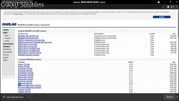Open Imprint in sidebar
Viewport: 179px width, 101px height.
[x=6, y=58]
